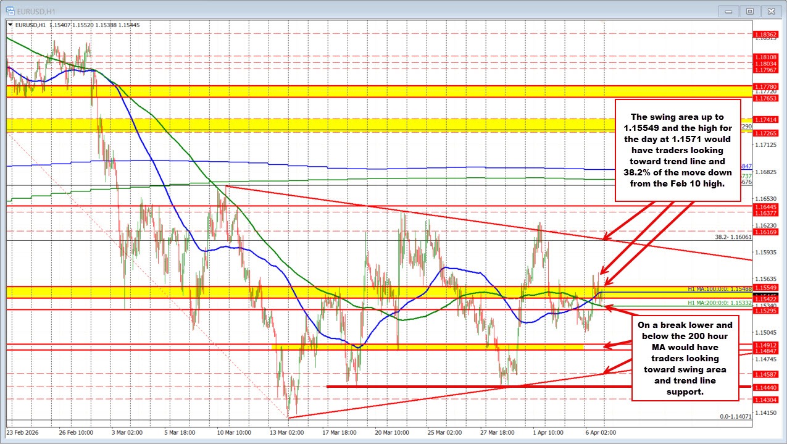Viewport: 787px width, 444px height.
Task: Click the EURUSD,H1 title bar text
Action: click(x=37, y=10)
